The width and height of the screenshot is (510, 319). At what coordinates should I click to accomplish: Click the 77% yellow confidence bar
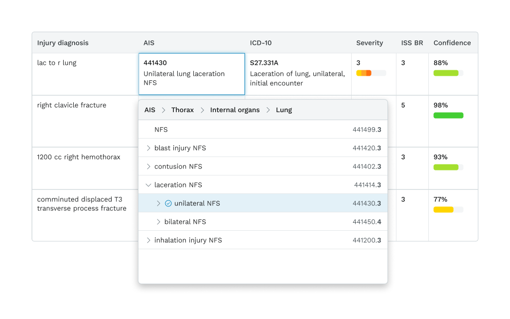pos(443,210)
